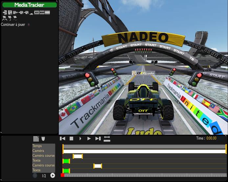
Task: Import clip with first arrow-into-disk icon
Action: coord(21,13)
